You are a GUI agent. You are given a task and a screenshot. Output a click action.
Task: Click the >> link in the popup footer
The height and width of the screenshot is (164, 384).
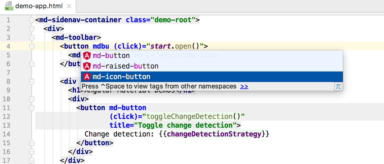pos(244,86)
